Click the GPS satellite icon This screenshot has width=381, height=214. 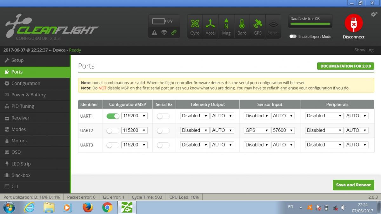[x=257, y=24]
